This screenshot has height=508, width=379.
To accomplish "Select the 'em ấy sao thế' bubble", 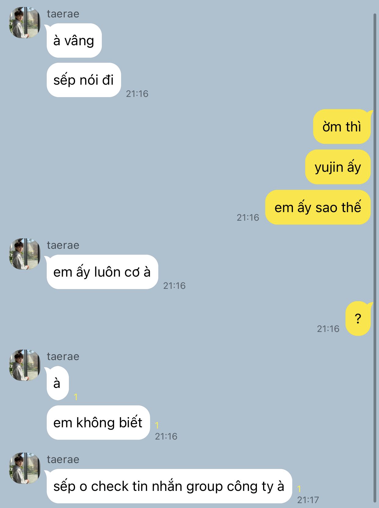I will (318, 207).
